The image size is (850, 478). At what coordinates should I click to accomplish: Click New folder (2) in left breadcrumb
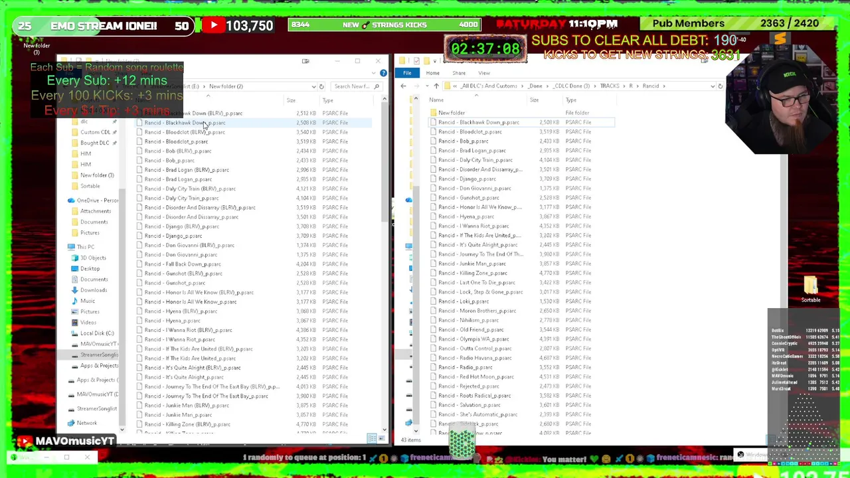point(226,86)
